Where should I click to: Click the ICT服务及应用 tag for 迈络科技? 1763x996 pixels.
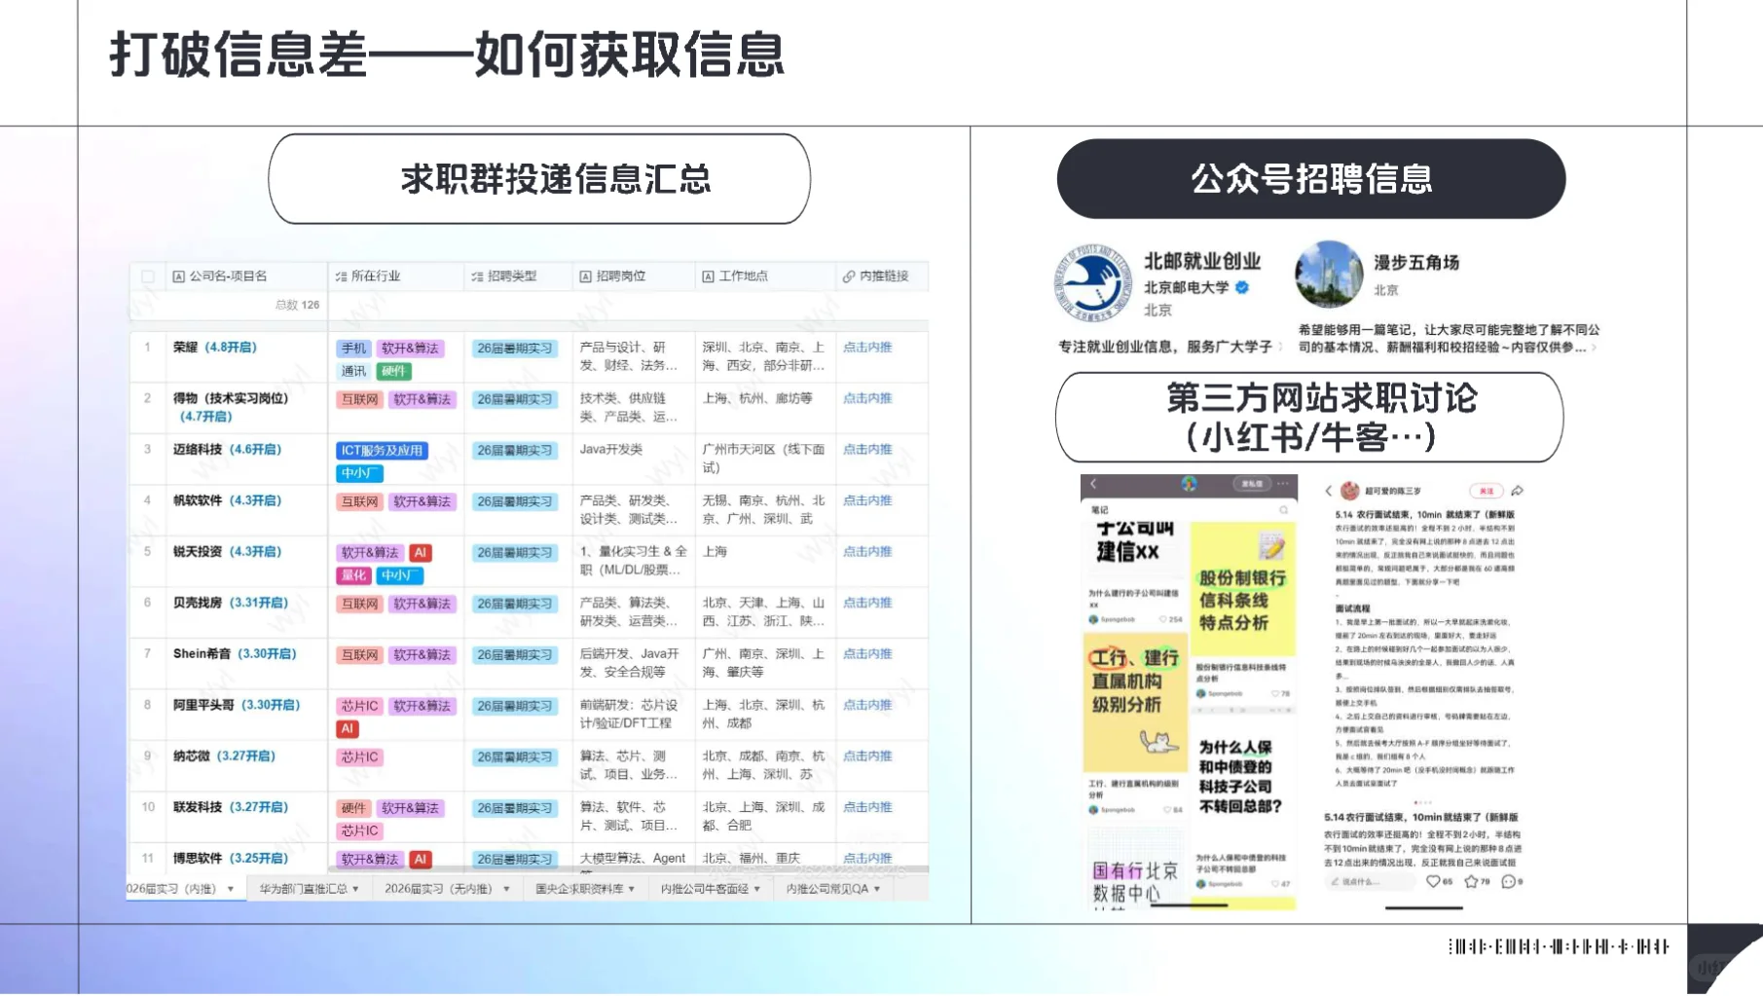[x=383, y=451]
